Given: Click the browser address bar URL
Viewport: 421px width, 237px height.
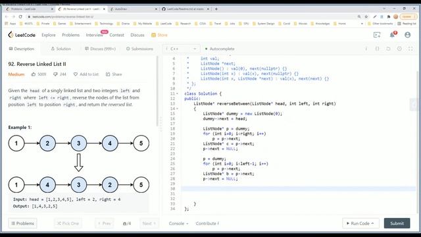Looking at the screenshot, I should click(x=63, y=16).
